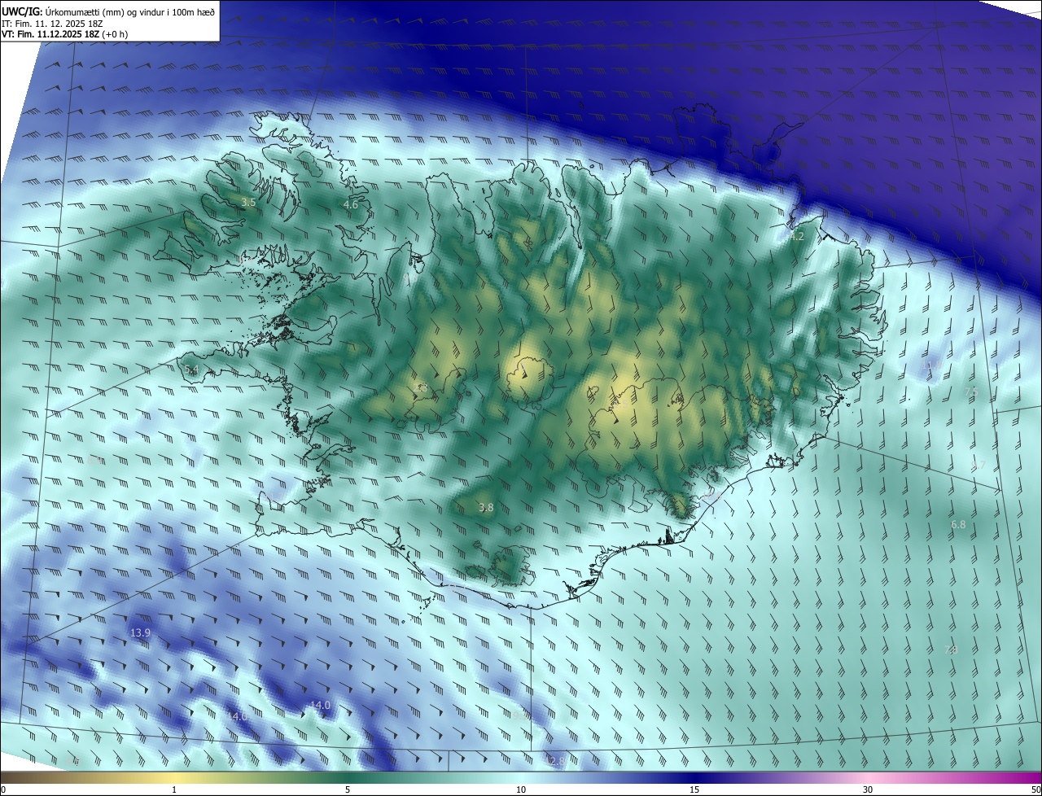
Task: Click the '10' tick on the color scale
Action: tap(521, 789)
